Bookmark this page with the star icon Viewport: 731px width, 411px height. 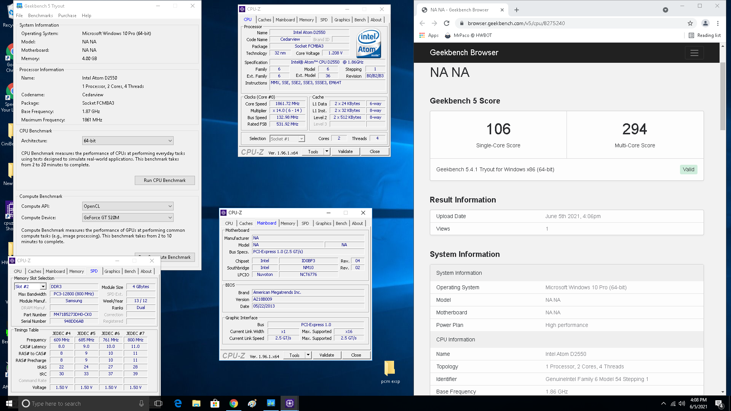point(690,23)
